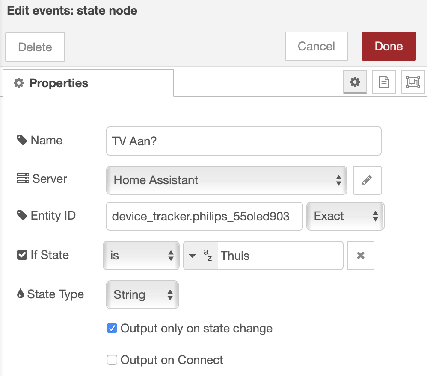Click the Entity ID input field
This screenshot has width=427, height=376.
204,216
